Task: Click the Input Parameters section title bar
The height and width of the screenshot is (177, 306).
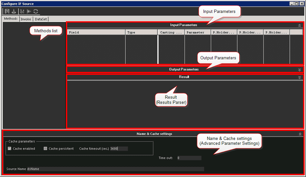Action: click(185, 25)
